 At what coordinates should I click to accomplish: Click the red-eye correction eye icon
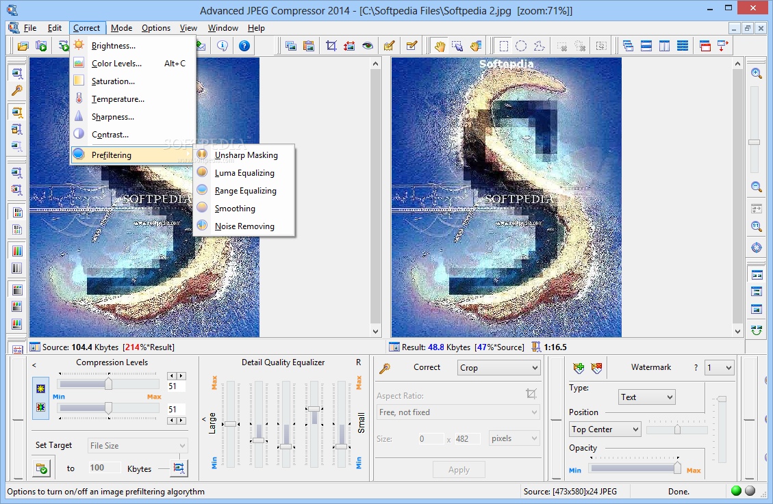point(368,47)
